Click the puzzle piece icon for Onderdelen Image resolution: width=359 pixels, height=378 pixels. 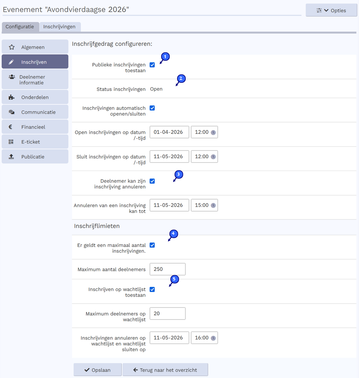click(12, 97)
